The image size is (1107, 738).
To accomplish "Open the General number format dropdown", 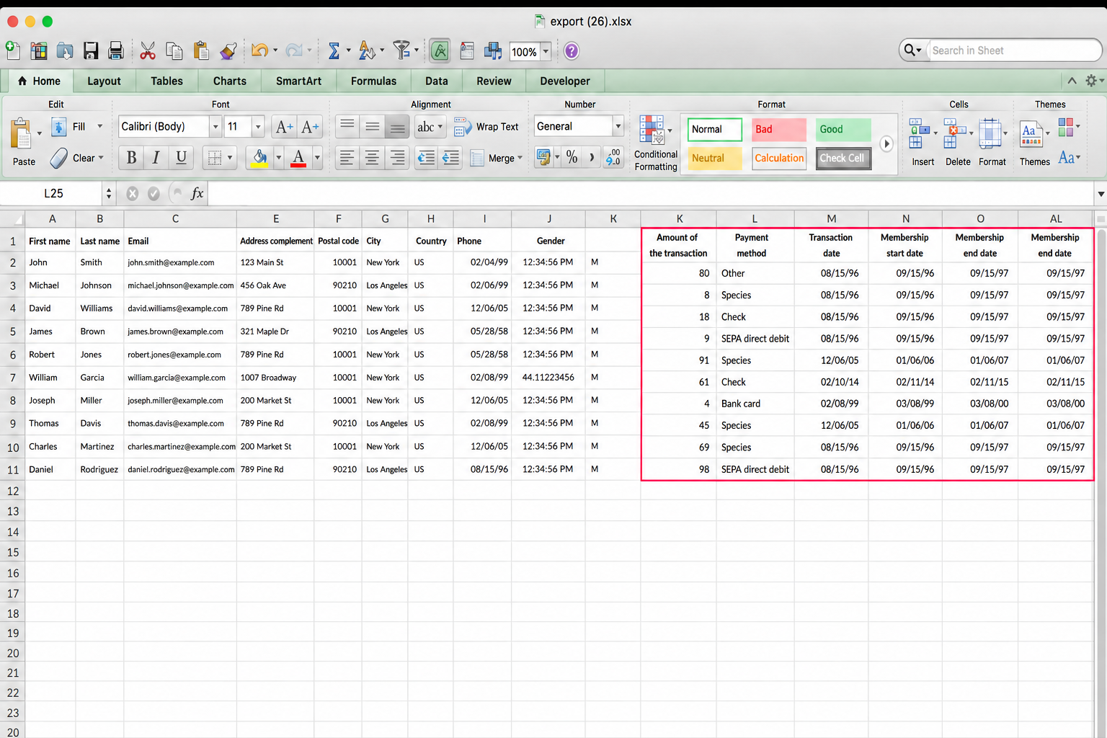I will [618, 126].
